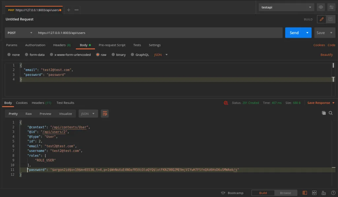Select the x-www-form-urlencoded radio button
338x197 pixels.
coord(52,55)
